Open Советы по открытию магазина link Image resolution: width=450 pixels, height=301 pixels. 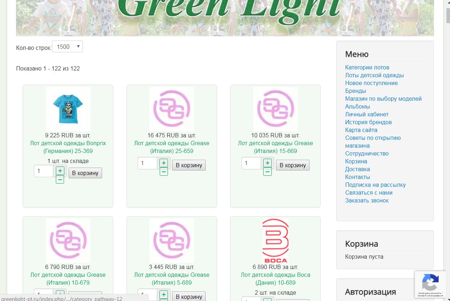pos(373,142)
